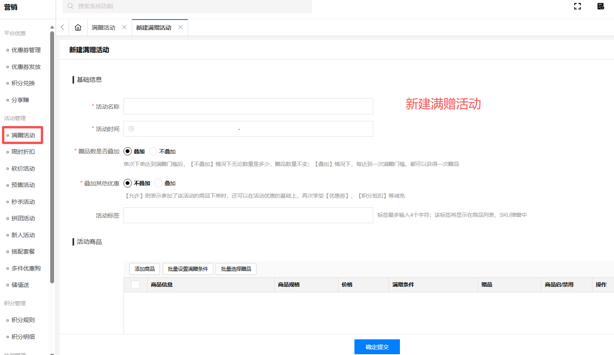Open the 活动时间 date range picker
This screenshot has height=355, width=614.
point(248,129)
